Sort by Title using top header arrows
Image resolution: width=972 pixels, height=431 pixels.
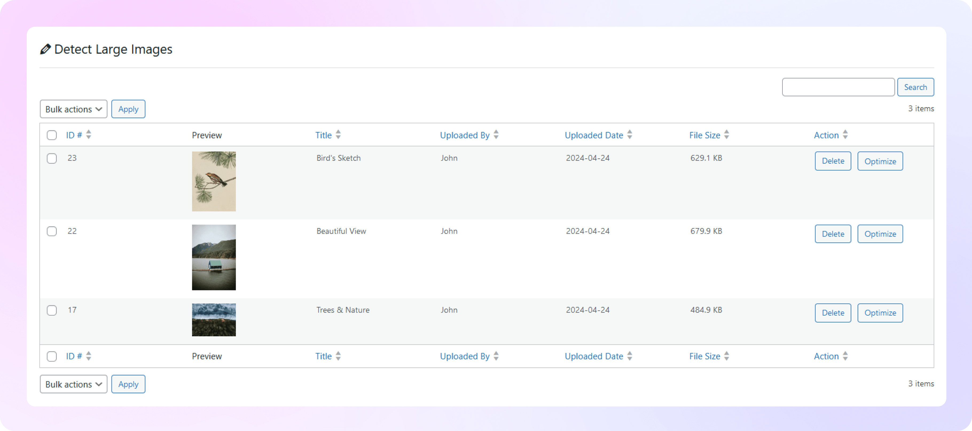(338, 134)
